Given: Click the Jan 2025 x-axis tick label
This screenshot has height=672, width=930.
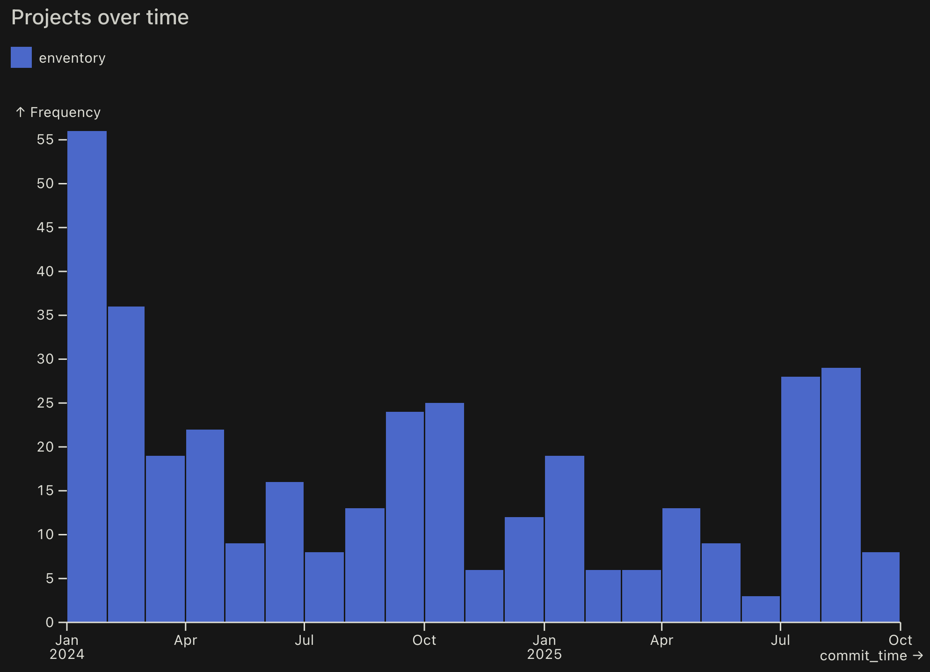Looking at the screenshot, I should 544,647.
